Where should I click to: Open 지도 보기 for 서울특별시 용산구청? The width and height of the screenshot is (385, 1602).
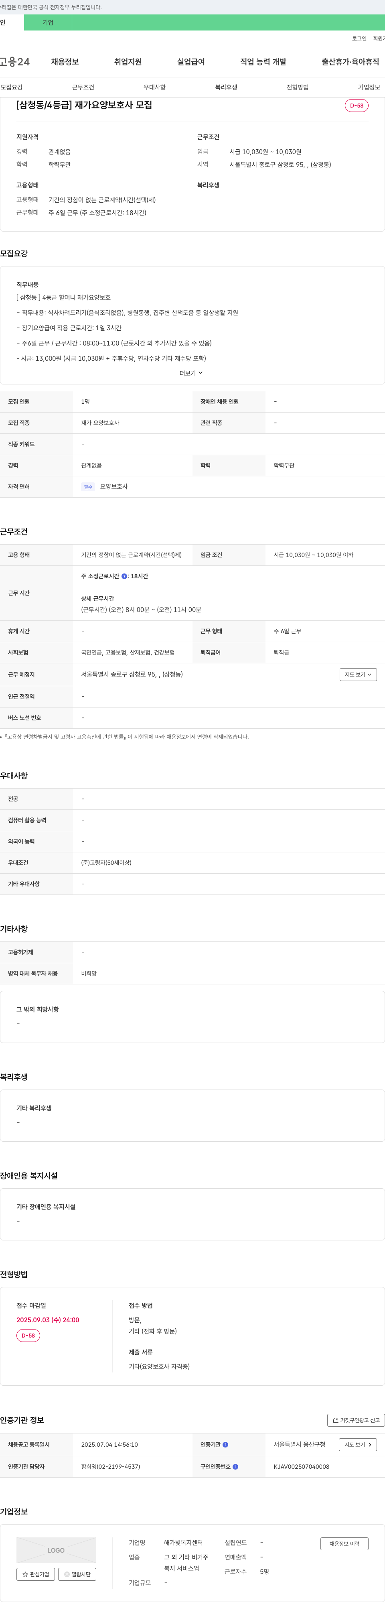tap(358, 1445)
